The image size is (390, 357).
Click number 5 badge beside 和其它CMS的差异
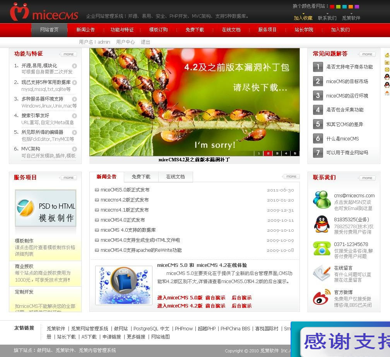[x=318, y=124]
